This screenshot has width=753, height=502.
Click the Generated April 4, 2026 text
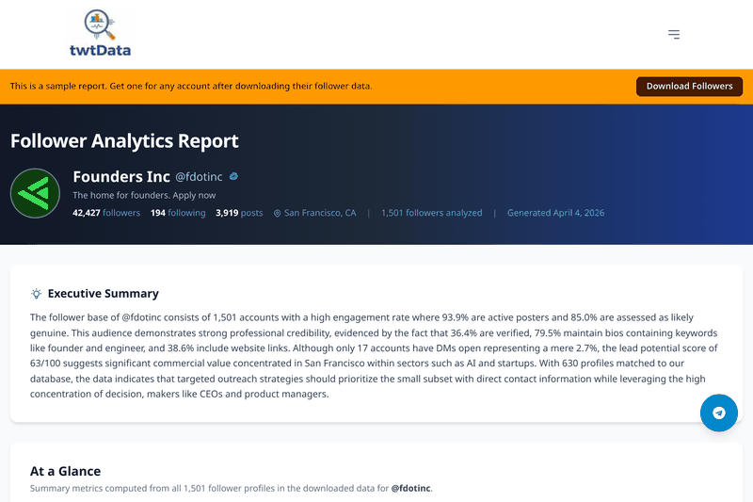(555, 213)
